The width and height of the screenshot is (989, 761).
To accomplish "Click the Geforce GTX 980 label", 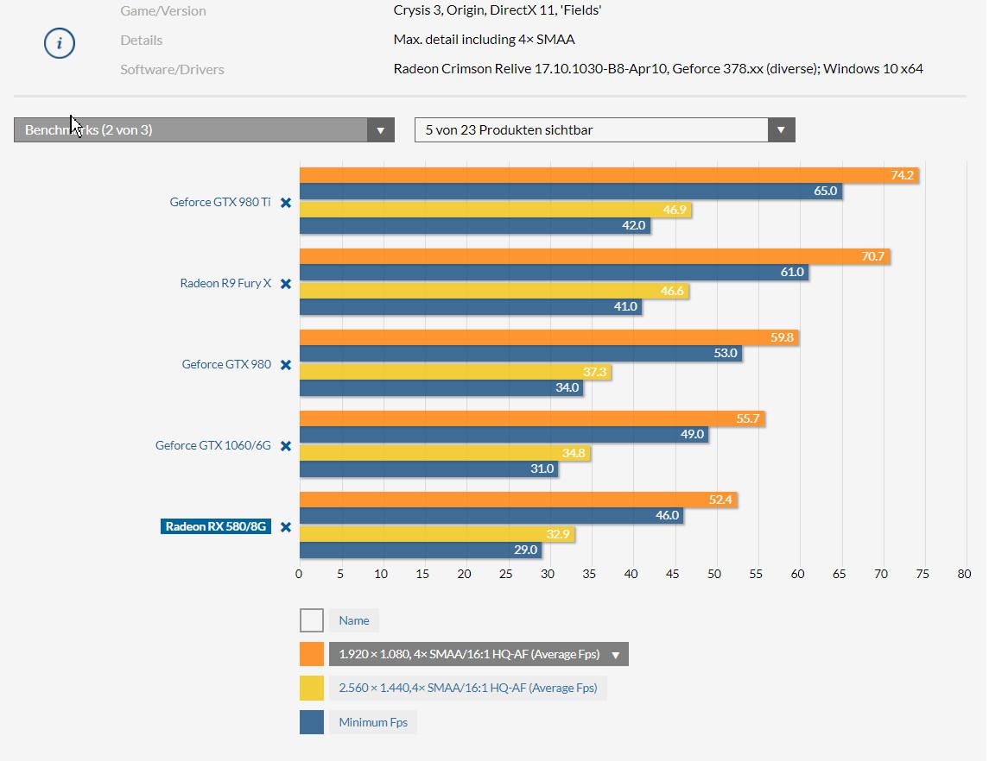I will pyautogui.click(x=226, y=364).
